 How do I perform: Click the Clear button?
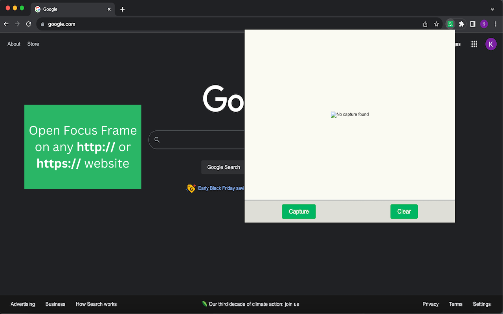(404, 212)
